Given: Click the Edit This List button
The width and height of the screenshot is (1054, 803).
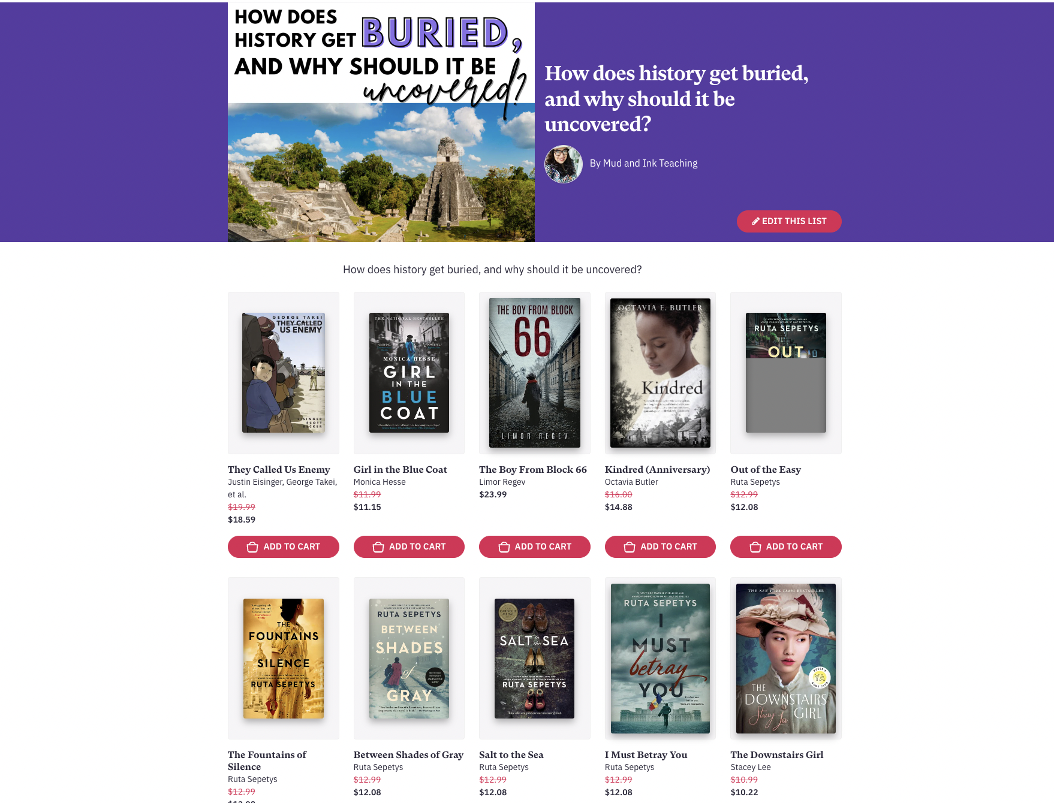Looking at the screenshot, I should pos(789,221).
